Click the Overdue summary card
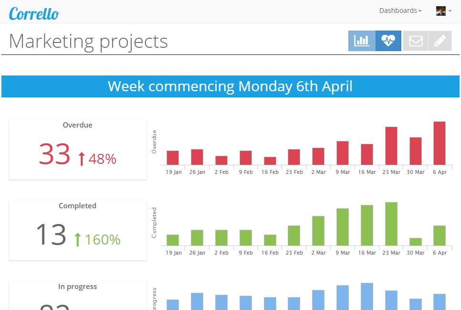Viewport: 461px width, 310px height. (77, 149)
